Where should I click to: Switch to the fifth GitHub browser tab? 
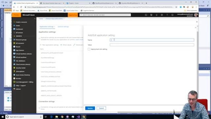131,3
